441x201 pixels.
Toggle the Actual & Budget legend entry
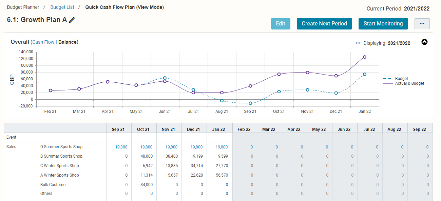click(x=404, y=83)
